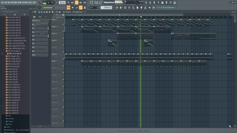Show the playlist via toolbar icon
Viewport: 237px width, 133px height.
click(117, 7)
